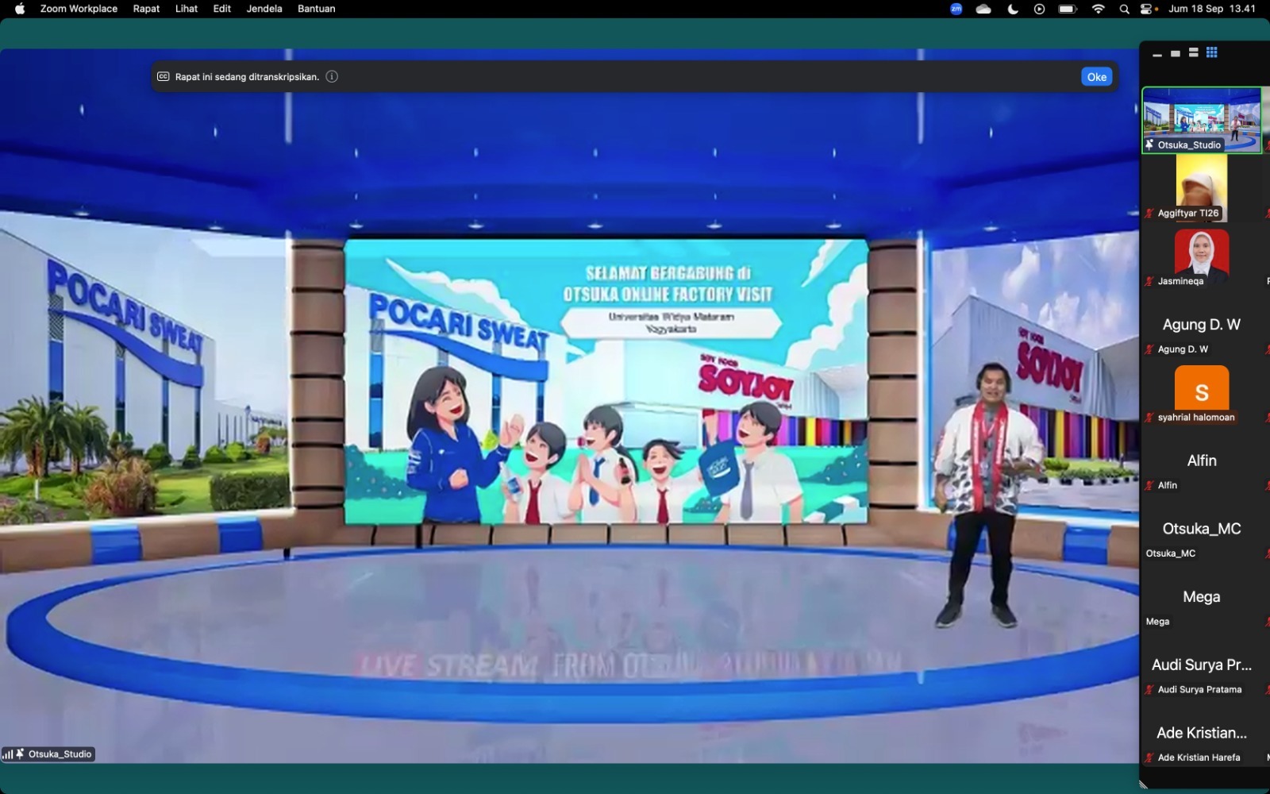The image size is (1270, 794).
Task: Select Jasmineqa participant tile
Action: click(1202, 256)
